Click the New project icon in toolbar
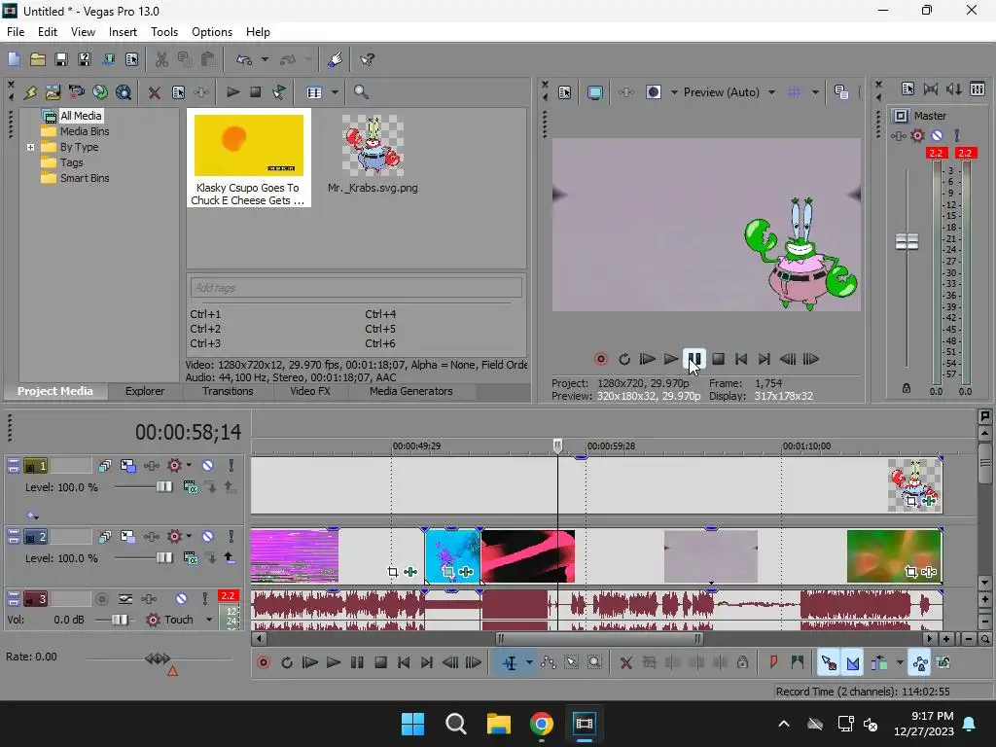The image size is (996, 747). click(14, 59)
